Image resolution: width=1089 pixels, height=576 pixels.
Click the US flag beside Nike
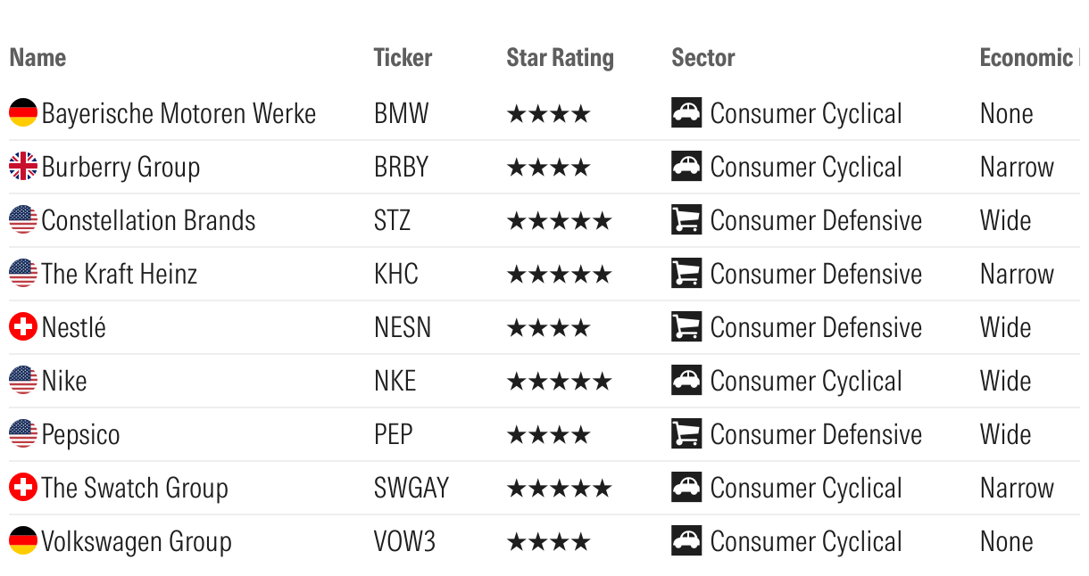click(x=23, y=381)
